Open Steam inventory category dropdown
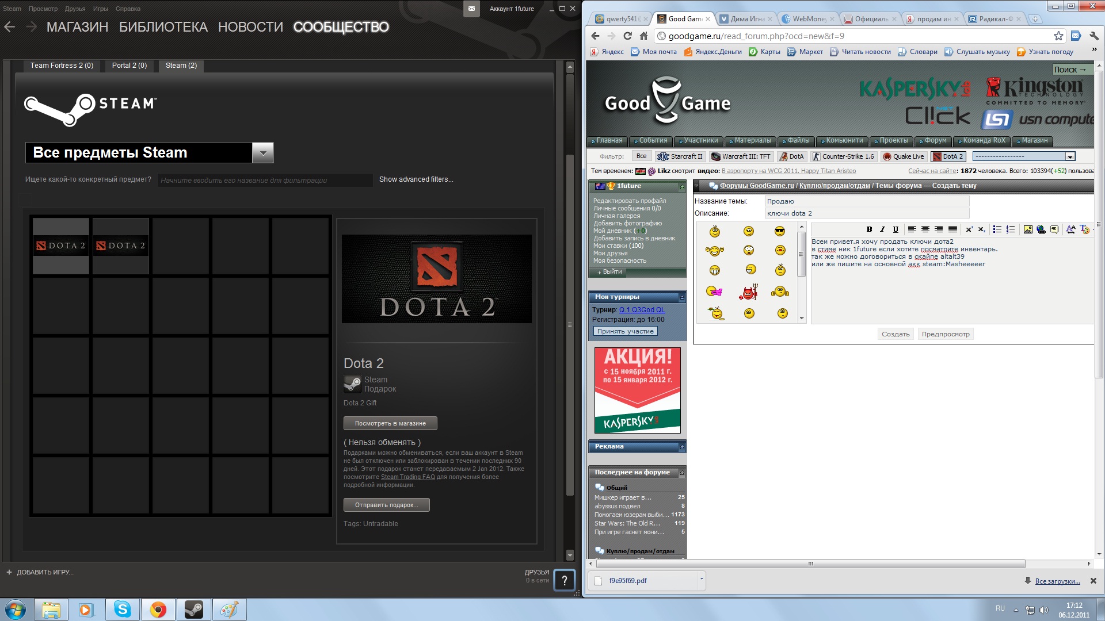 [262, 153]
